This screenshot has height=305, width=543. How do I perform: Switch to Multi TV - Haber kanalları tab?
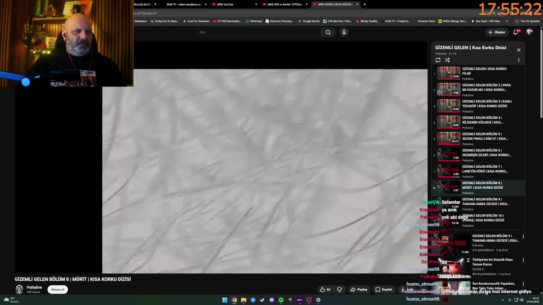click(184, 4)
